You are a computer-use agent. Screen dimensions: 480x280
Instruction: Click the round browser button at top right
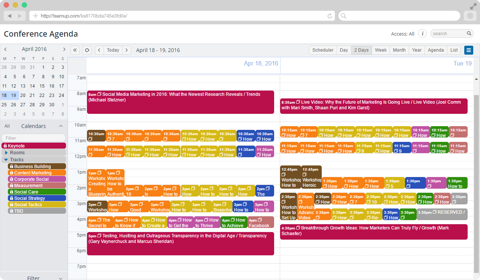470,16
